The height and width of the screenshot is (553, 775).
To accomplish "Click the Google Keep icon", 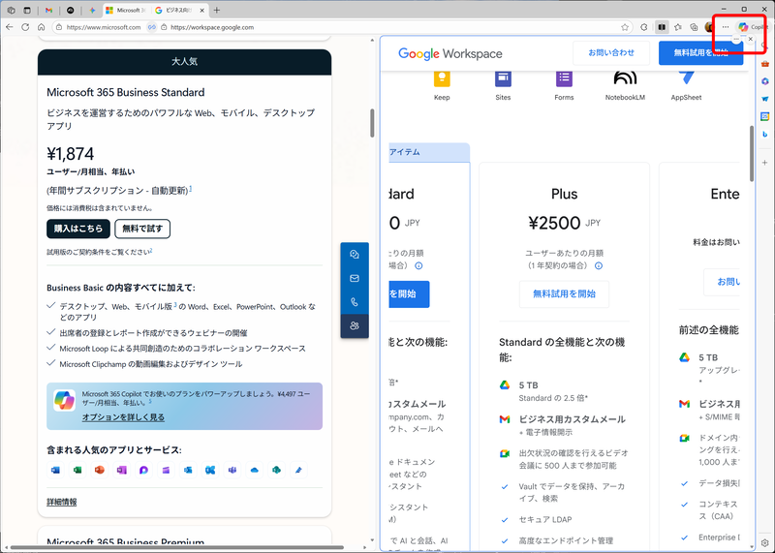I will (x=442, y=79).
